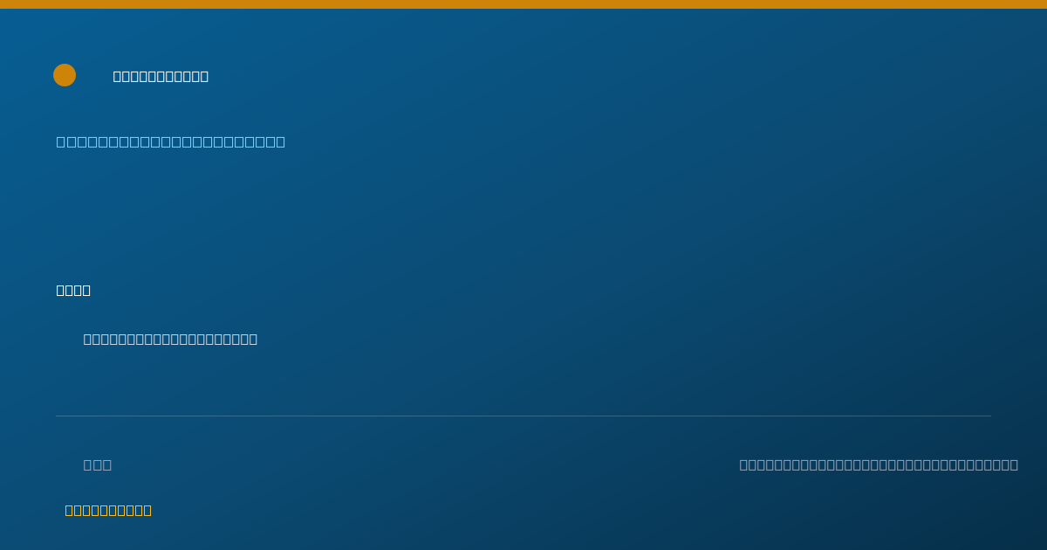
Task: Click the short gray footer text at left
Action: (x=98, y=464)
